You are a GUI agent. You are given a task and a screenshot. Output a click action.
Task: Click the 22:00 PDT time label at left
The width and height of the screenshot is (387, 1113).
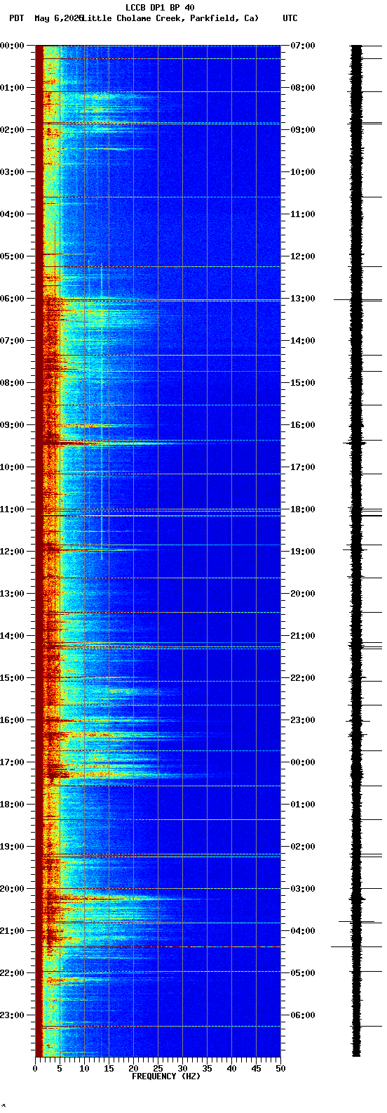point(13,973)
